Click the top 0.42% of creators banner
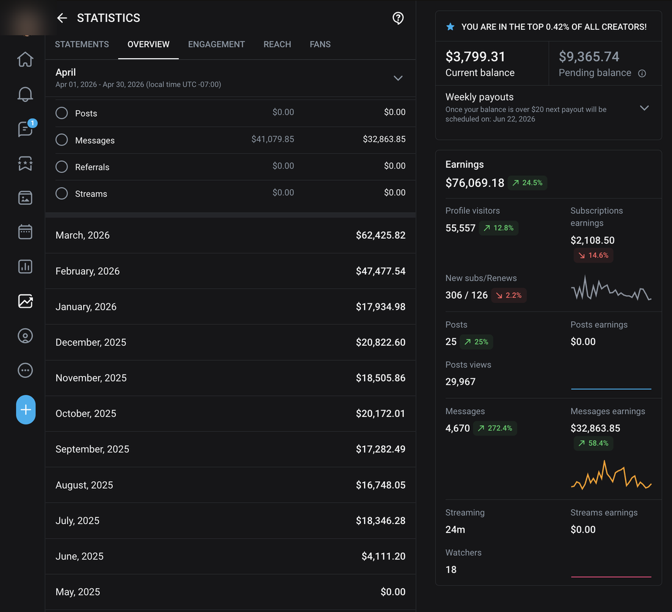 [549, 27]
